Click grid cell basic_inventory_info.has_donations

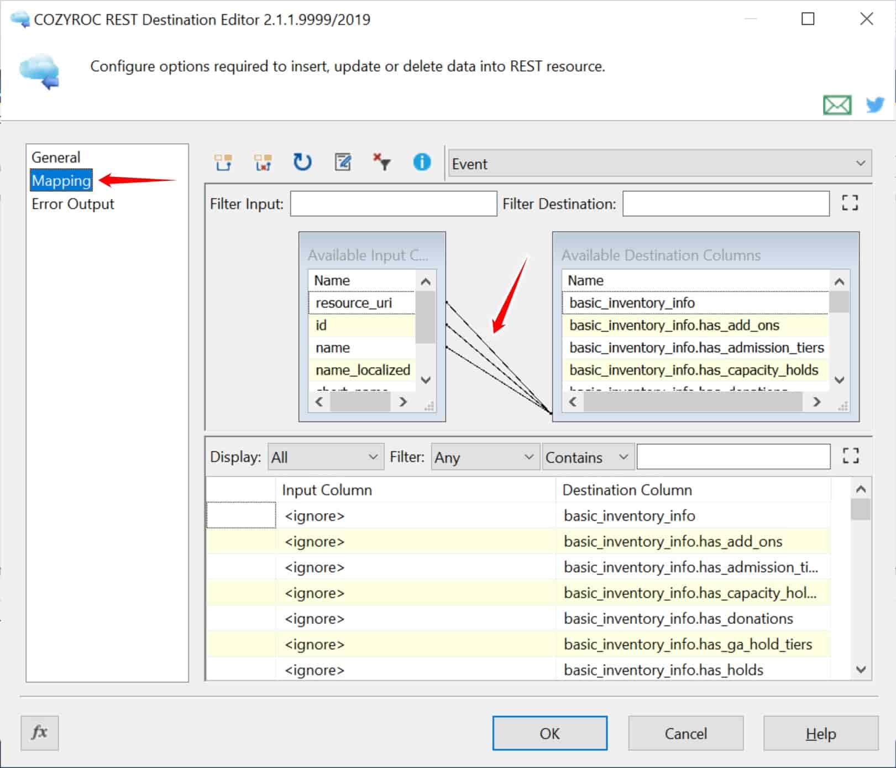coord(693,619)
